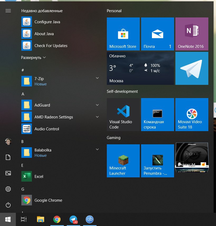Click the Windows Start button
This screenshot has height=226, width=216.
(8, 219)
